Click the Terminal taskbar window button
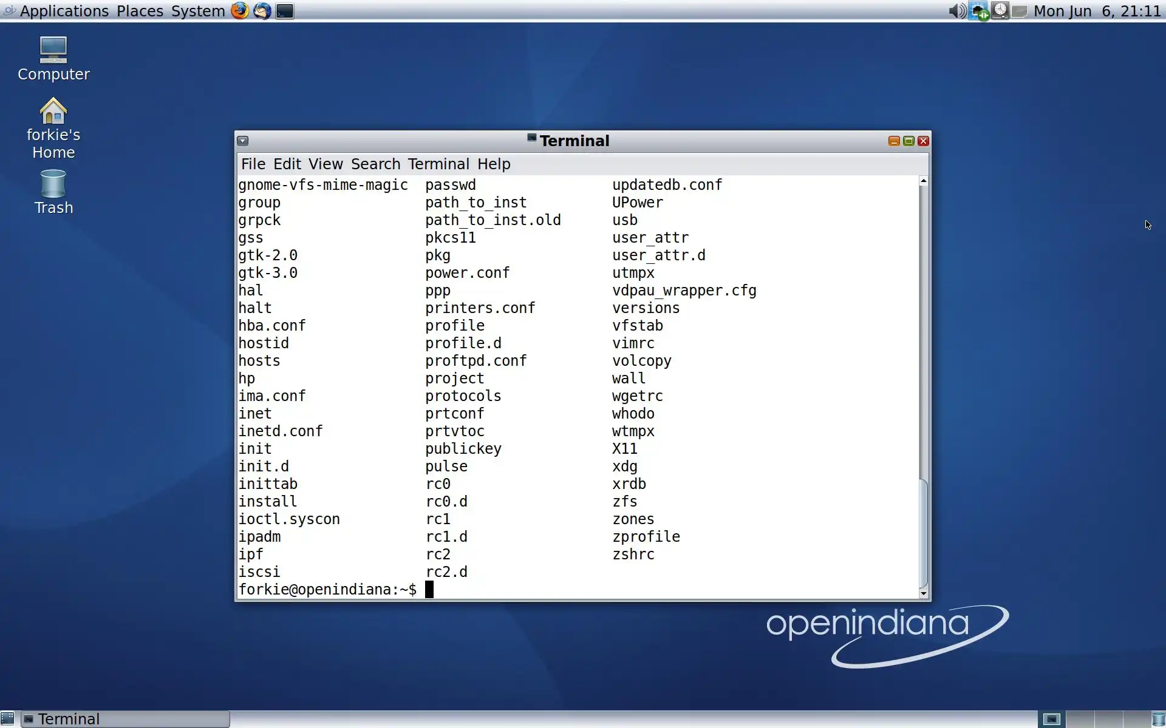The height and width of the screenshot is (728, 1166). pos(126,720)
